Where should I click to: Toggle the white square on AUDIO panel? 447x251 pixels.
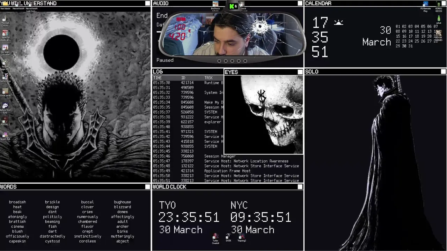(300, 3)
